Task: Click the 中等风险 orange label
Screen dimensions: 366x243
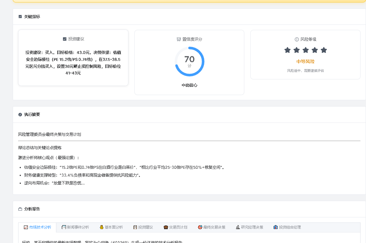Action: (305, 61)
